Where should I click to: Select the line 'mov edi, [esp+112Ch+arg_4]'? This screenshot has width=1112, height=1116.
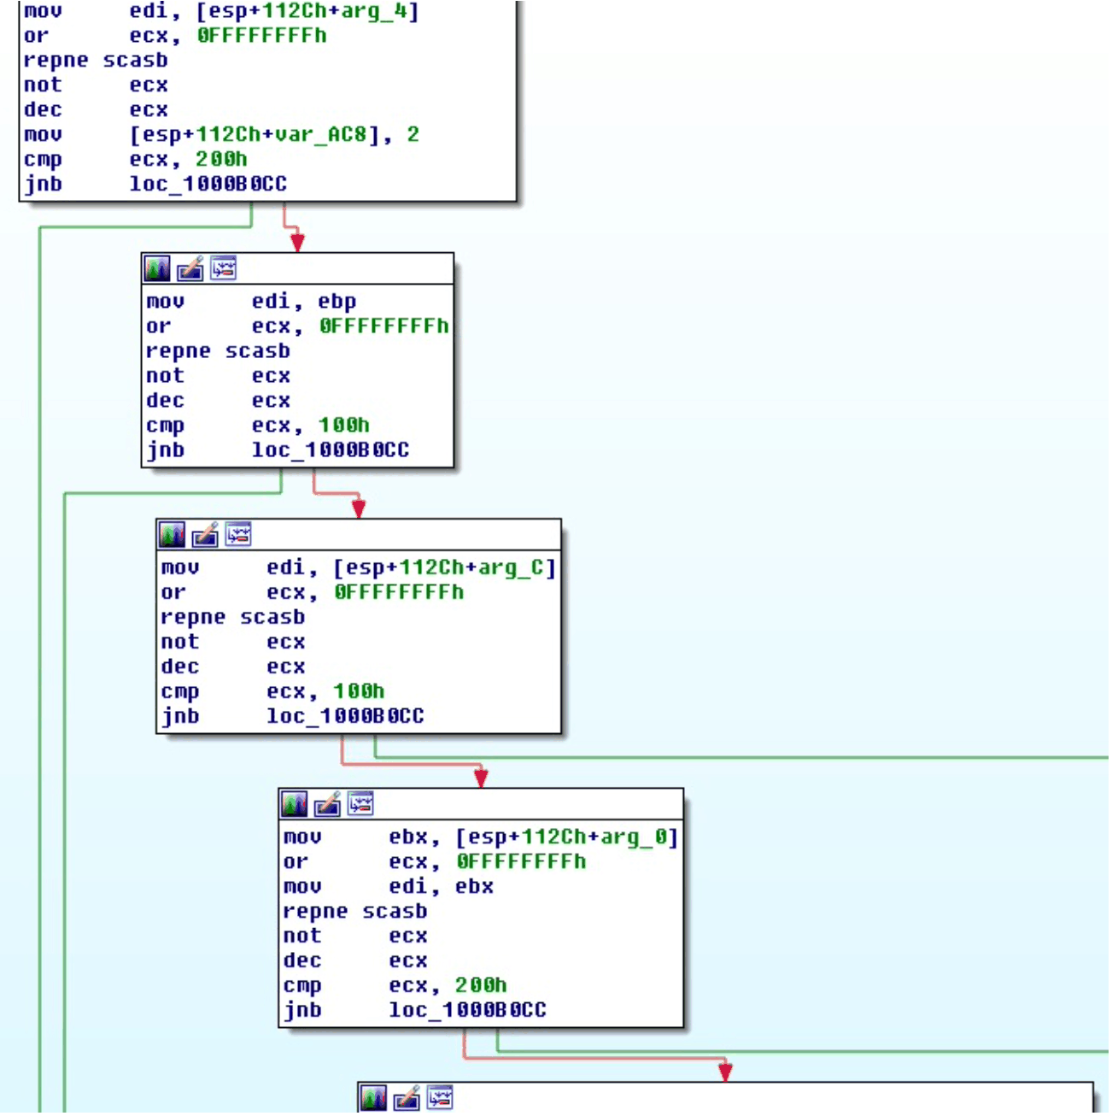[x=221, y=12]
